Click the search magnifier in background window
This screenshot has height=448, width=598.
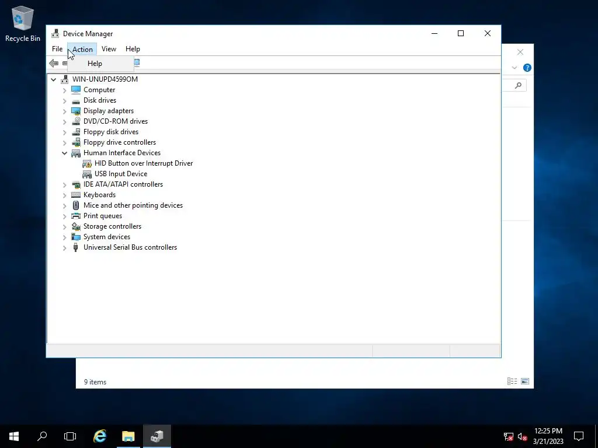(x=518, y=85)
